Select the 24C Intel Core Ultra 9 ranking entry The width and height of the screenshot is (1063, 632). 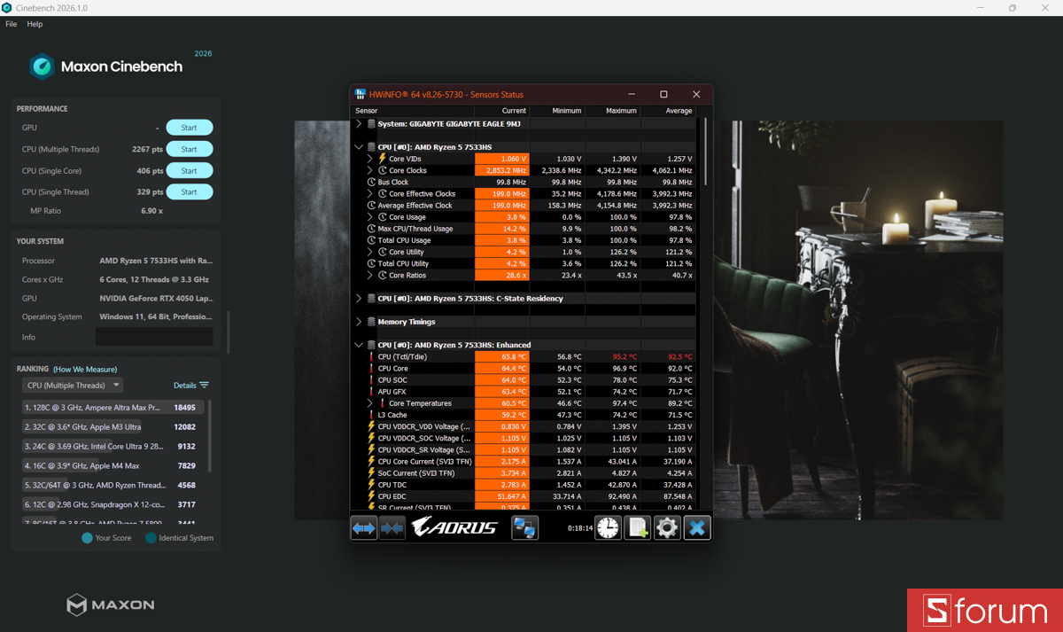tap(113, 447)
